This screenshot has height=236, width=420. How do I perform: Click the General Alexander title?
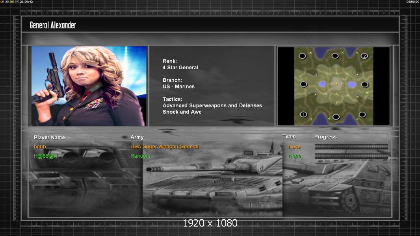point(53,25)
